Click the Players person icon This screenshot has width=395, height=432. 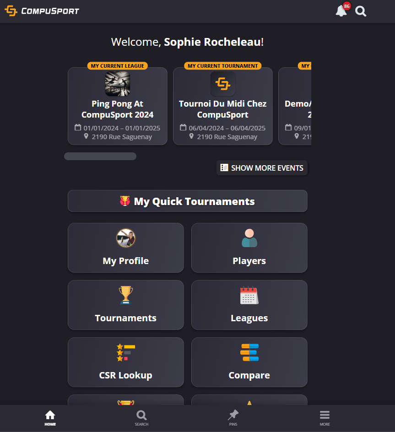point(249,238)
